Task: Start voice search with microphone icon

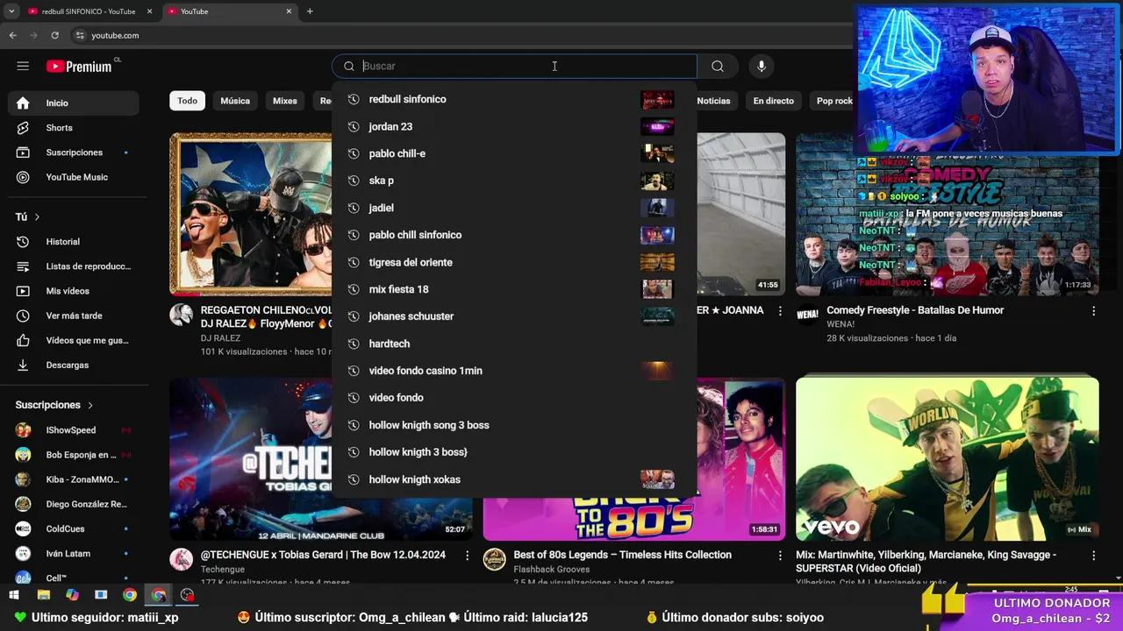Action: [762, 66]
